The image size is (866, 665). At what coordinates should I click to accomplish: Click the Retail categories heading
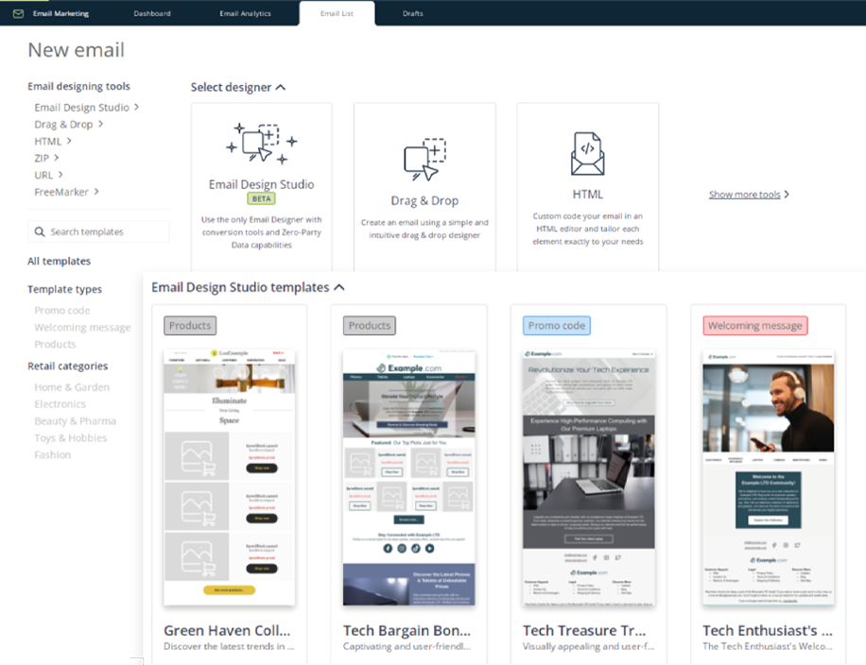point(68,366)
